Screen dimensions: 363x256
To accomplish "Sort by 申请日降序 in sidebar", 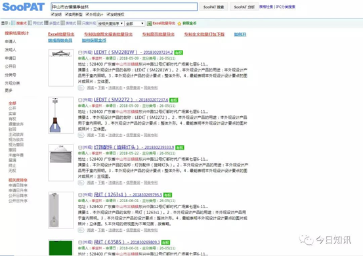I will (18, 185).
